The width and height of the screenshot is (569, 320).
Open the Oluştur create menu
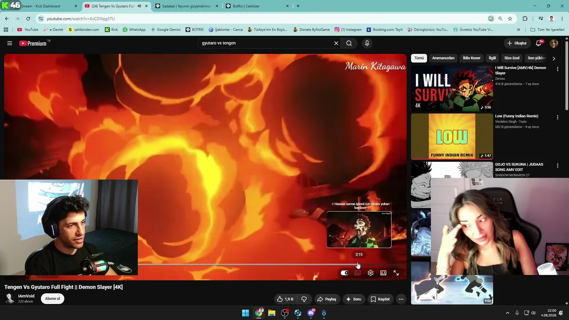click(517, 43)
